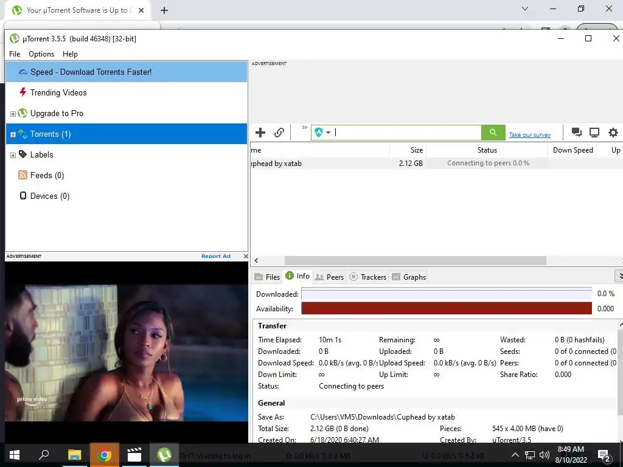Click the Trending Videos lightning icon
The width and height of the screenshot is (623, 467).
click(x=23, y=92)
